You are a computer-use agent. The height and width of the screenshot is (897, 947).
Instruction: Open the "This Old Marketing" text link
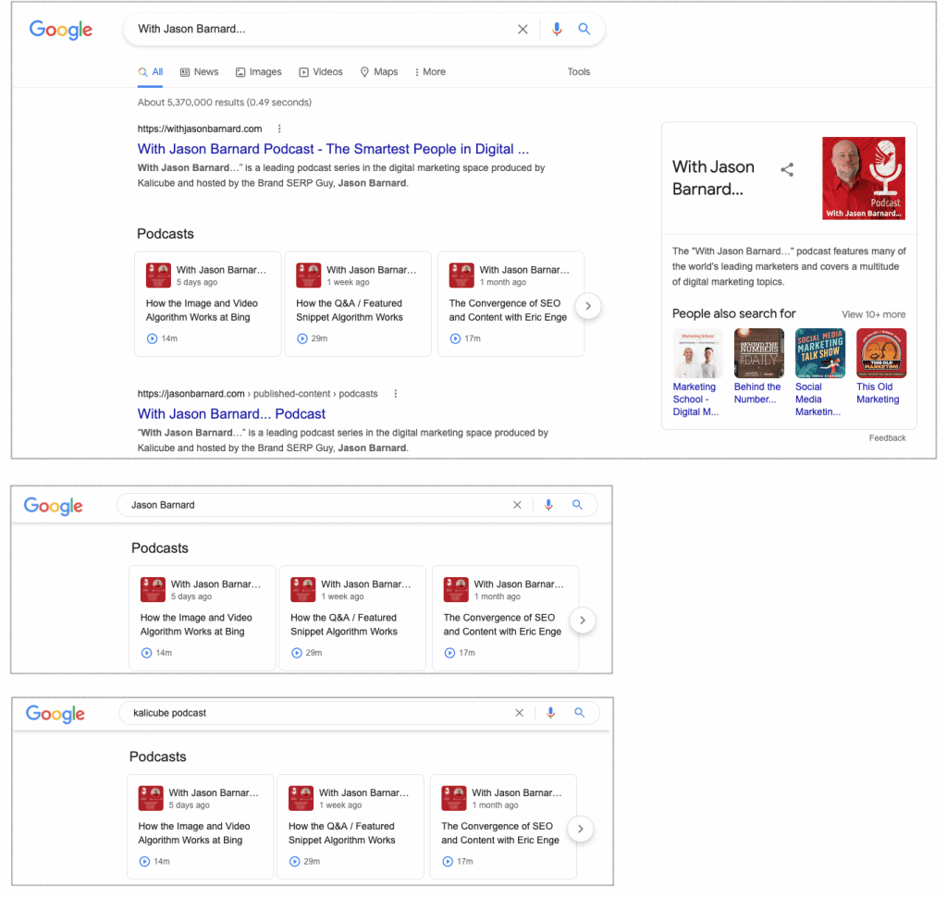point(878,393)
